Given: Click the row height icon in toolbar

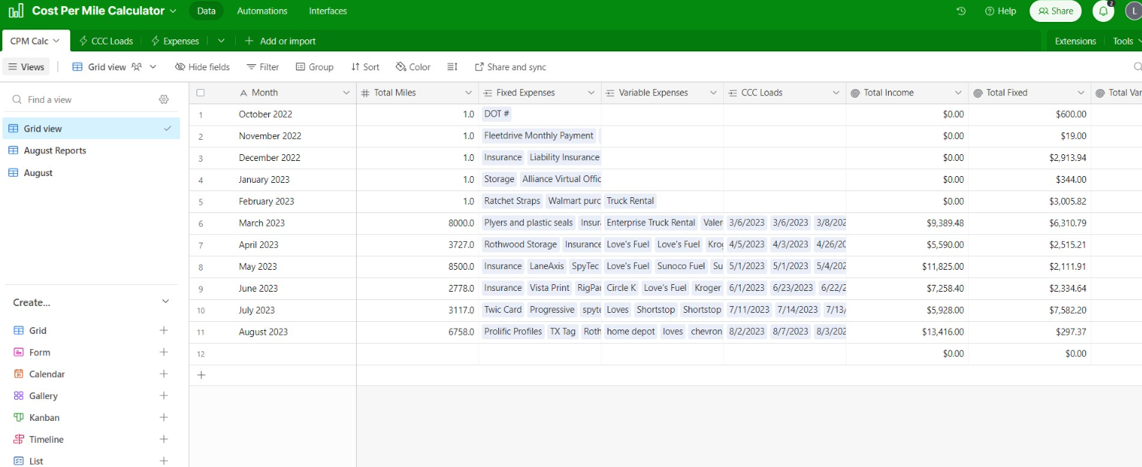Looking at the screenshot, I should [x=452, y=66].
